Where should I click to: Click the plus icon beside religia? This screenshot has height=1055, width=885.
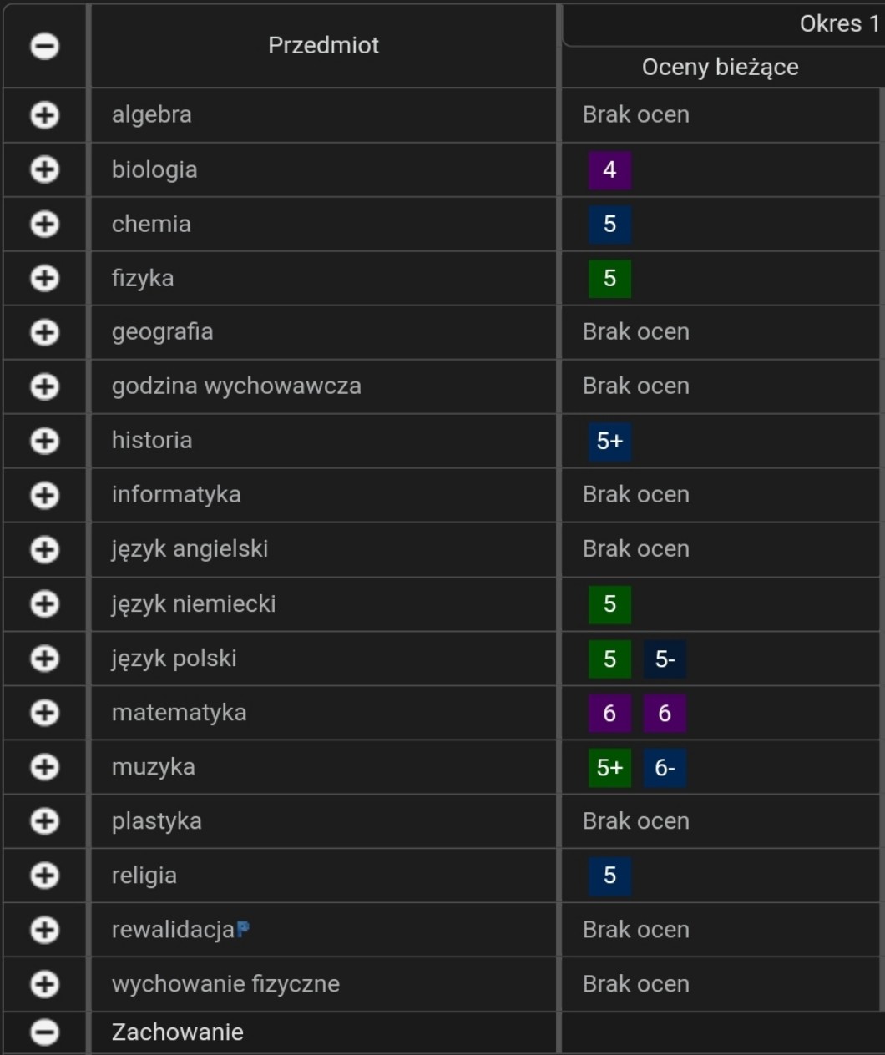pyautogui.click(x=45, y=876)
